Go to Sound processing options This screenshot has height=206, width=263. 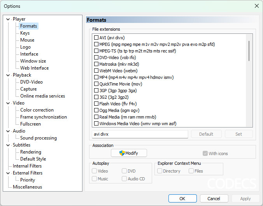39,138
